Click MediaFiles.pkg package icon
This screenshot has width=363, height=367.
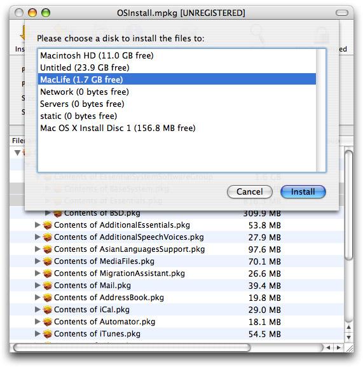(x=48, y=261)
